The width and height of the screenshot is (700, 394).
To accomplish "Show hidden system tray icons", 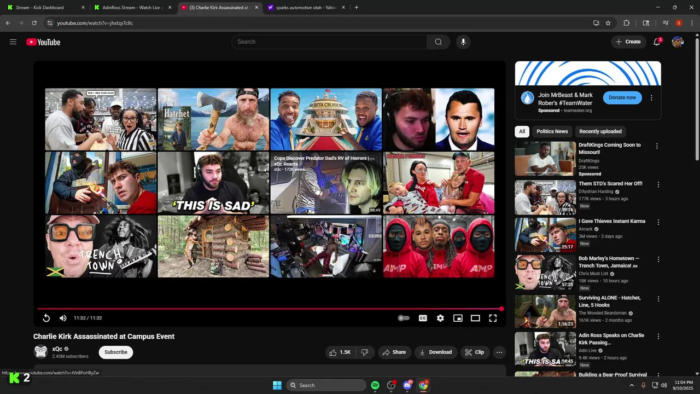I will [632, 385].
